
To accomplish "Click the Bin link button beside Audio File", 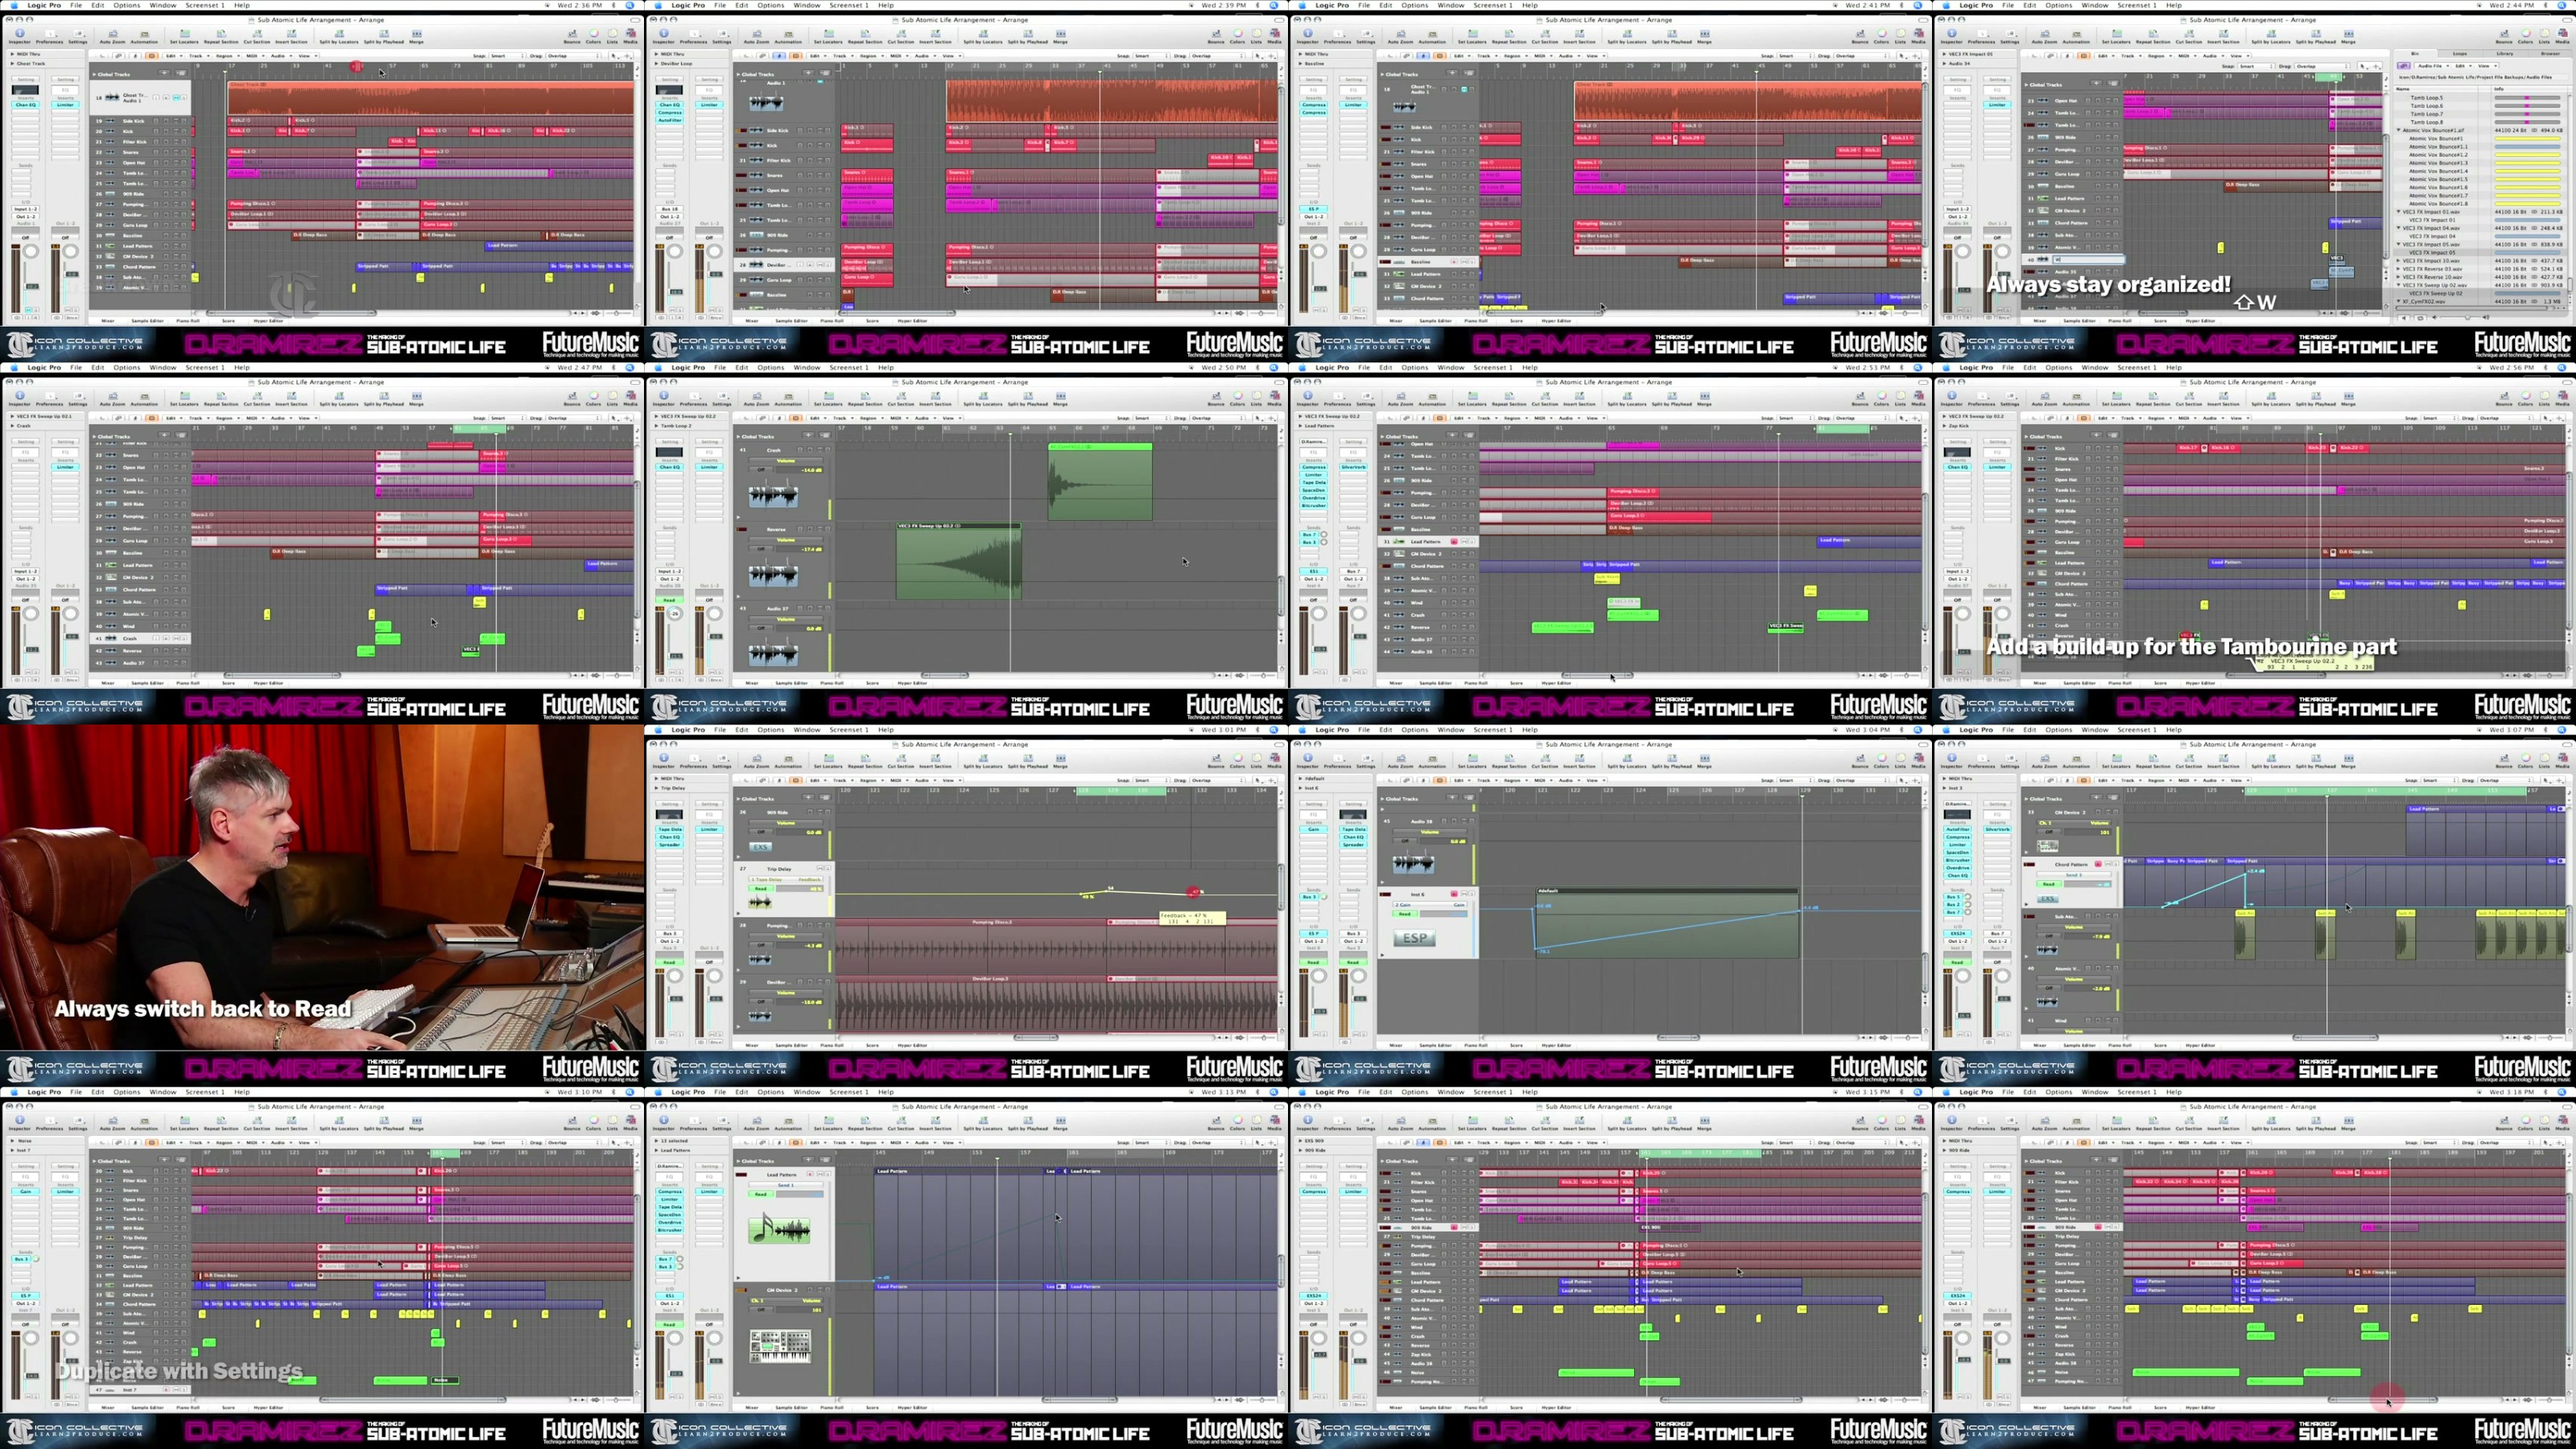I will click(x=2404, y=65).
